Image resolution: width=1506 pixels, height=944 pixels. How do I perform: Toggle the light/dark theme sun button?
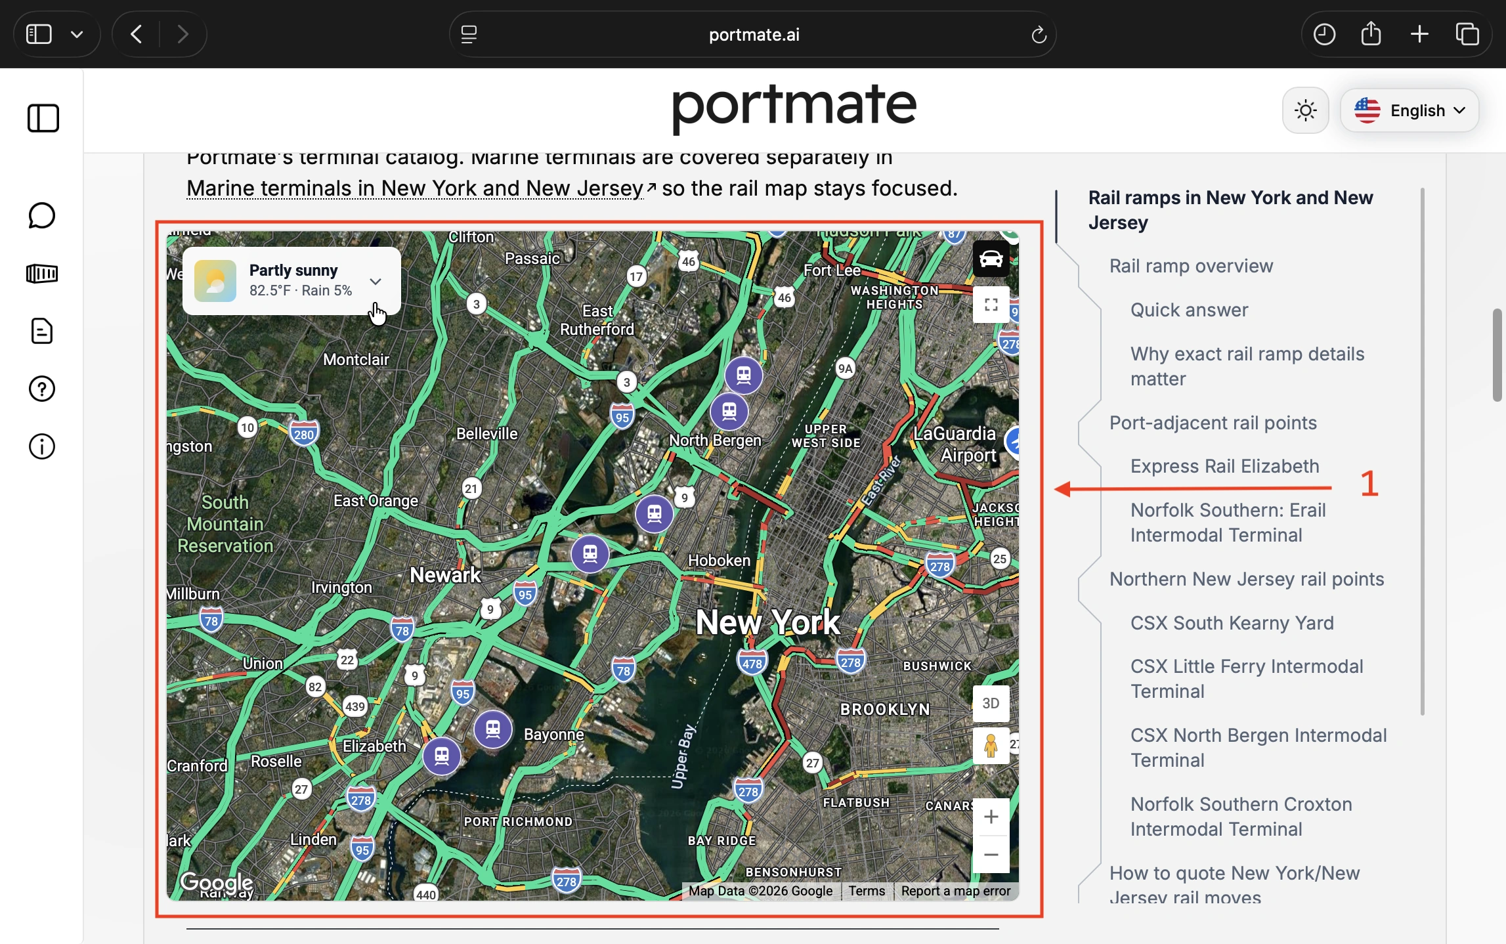point(1305,110)
